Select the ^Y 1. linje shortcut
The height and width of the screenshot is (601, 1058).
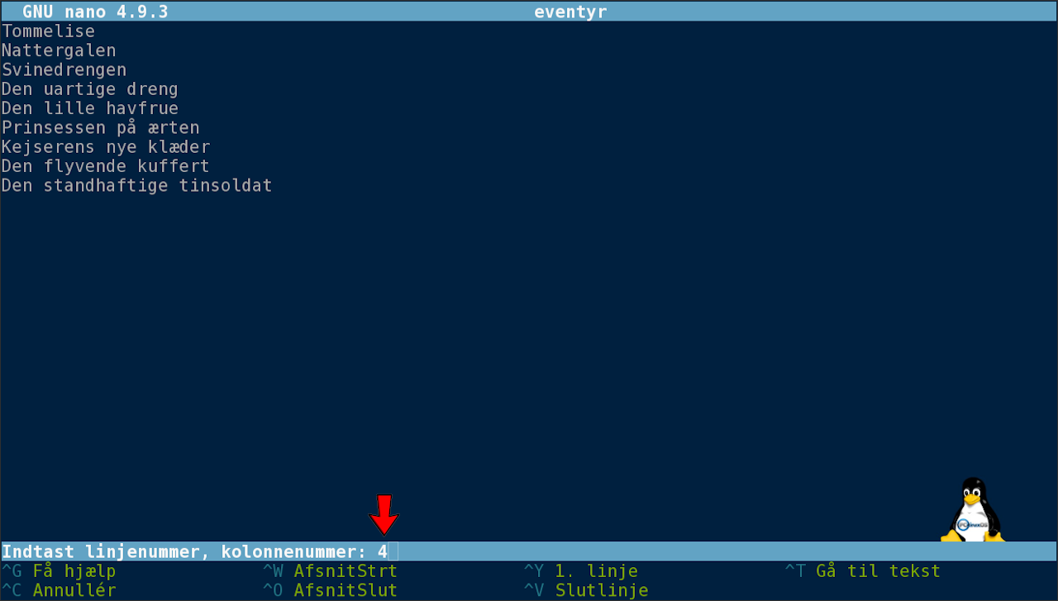click(581, 571)
